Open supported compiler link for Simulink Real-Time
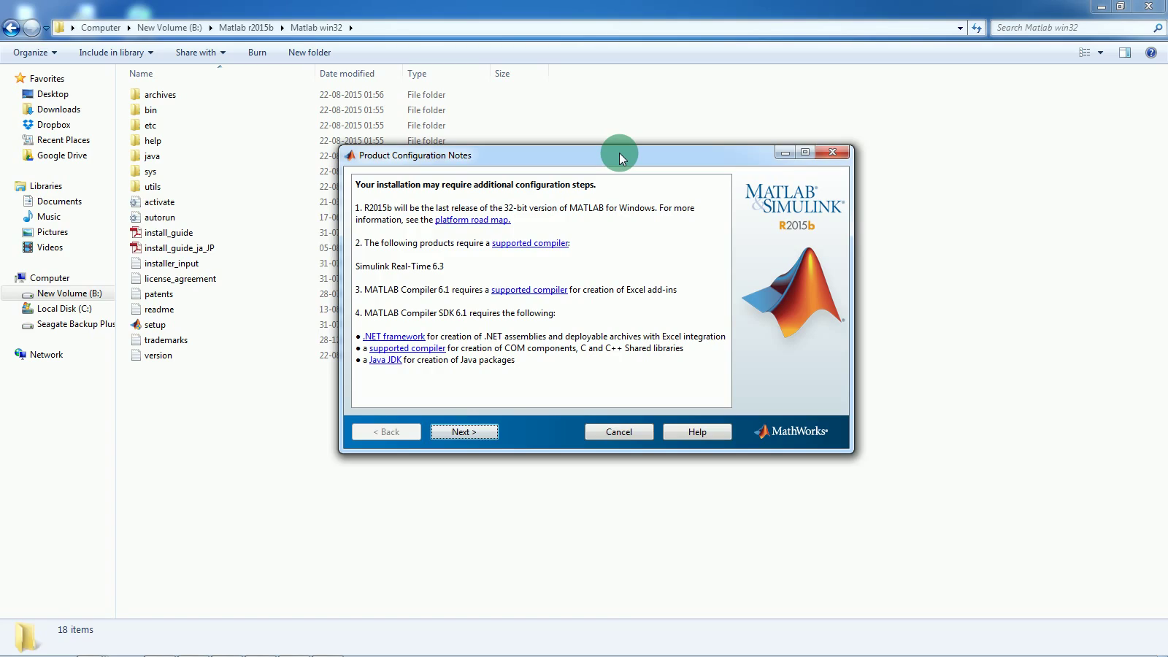The height and width of the screenshot is (657, 1168). coord(530,243)
